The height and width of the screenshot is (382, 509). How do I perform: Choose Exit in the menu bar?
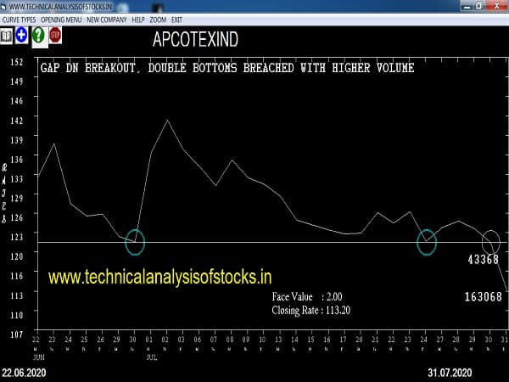point(177,19)
